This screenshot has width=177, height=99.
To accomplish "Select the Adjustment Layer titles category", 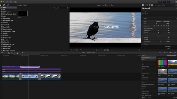I will click(x=8, y=21).
